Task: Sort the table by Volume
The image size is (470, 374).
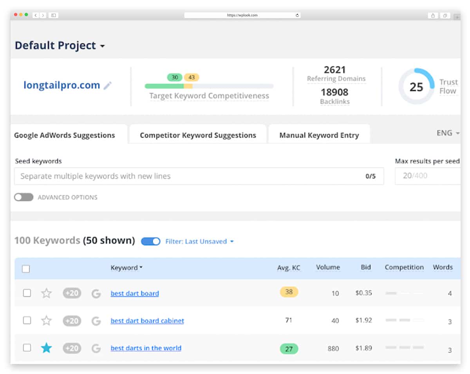Action: click(328, 267)
